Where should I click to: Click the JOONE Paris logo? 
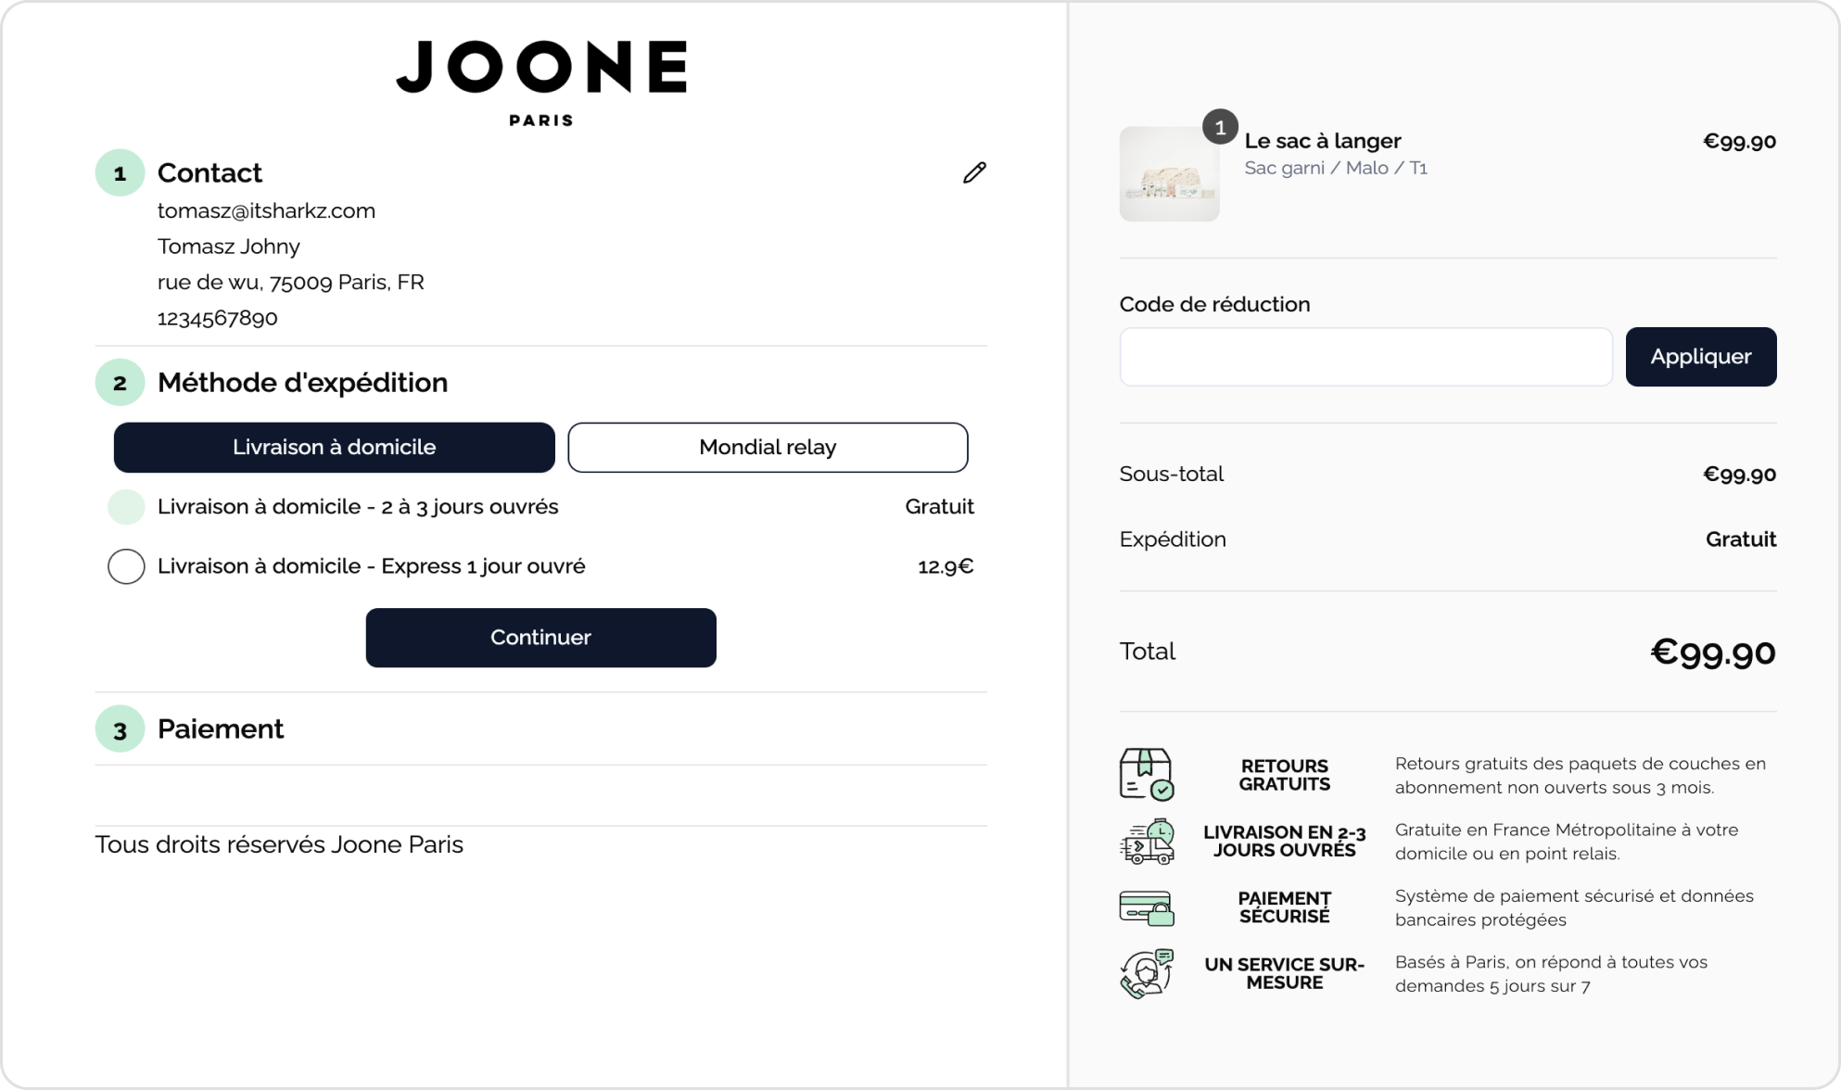pos(541,82)
